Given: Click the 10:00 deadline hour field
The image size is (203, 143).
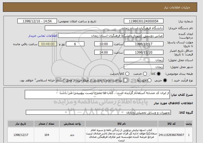Looking at the screenshot, I should (104, 44).
